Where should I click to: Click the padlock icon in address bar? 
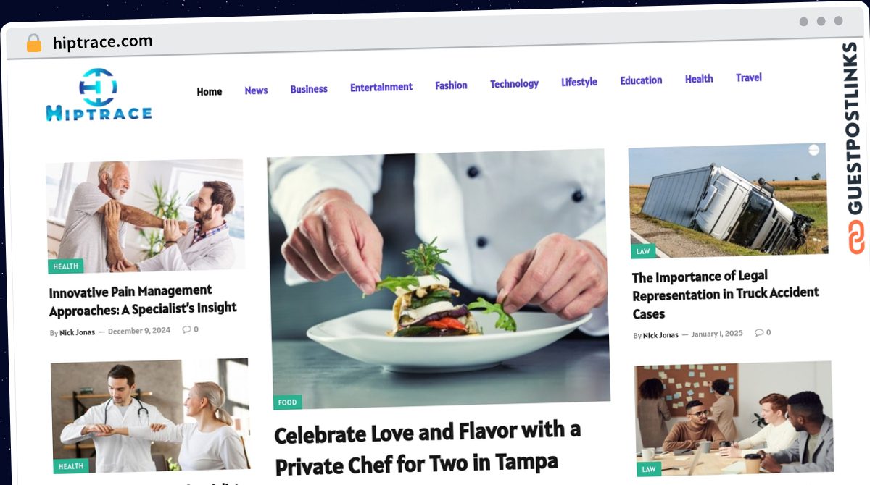click(34, 43)
